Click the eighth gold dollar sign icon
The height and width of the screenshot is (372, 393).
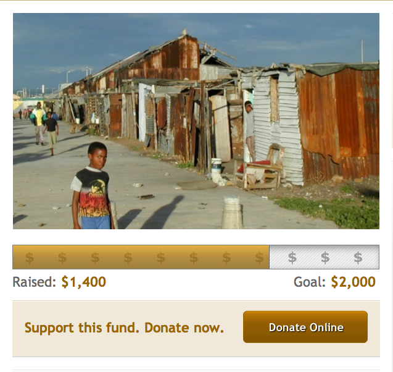[x=259, y=258]
